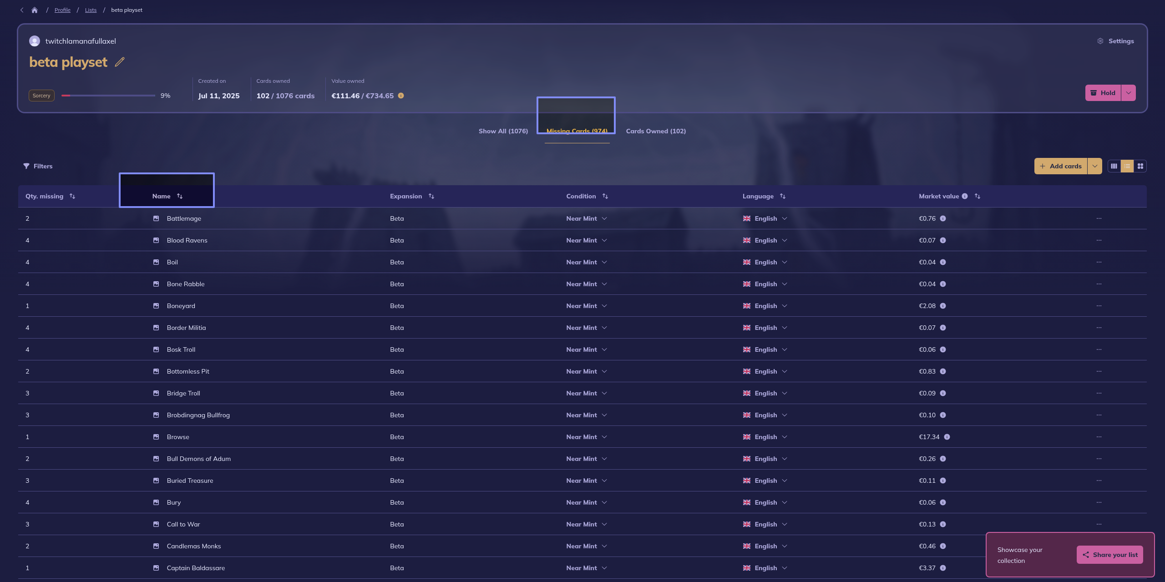
Task: Switch to column view layout
Action: point(1114,166)
